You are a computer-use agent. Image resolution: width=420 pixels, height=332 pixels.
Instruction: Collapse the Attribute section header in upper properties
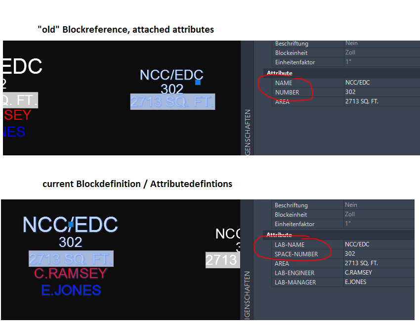pos(280,73)
